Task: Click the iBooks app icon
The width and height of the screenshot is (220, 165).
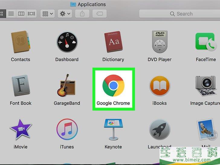Action: point(160,86)
